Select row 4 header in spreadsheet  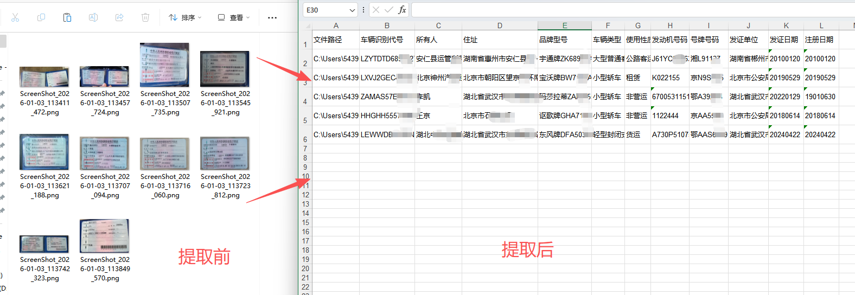(x=305, y=97)
